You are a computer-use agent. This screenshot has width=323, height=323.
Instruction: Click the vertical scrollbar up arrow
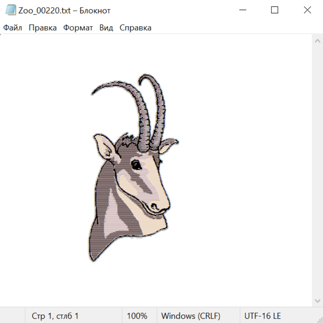point(317,41)
